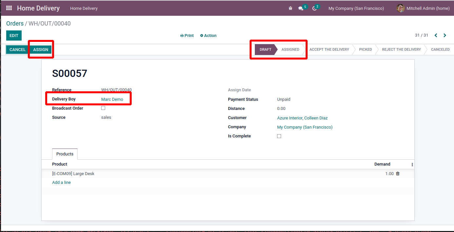Click the Demand column header
The height and width of the screenshot is (232, 454).
(x=382, y=164)
